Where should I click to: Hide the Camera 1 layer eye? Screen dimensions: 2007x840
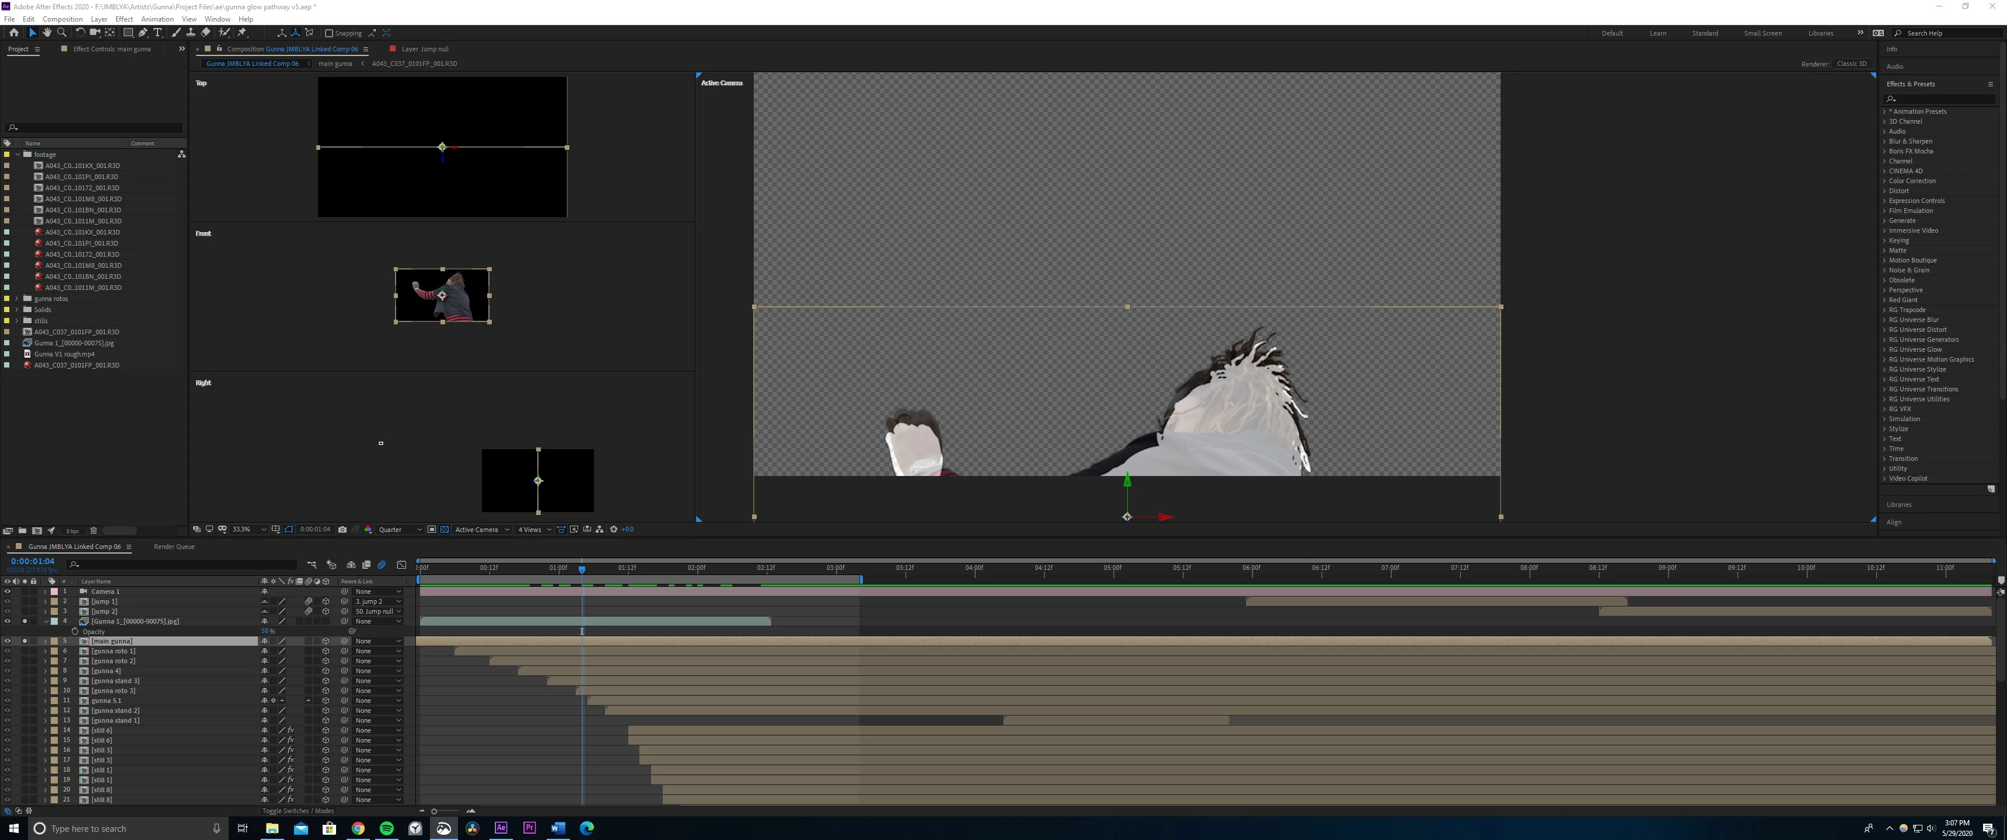[7, 591]
